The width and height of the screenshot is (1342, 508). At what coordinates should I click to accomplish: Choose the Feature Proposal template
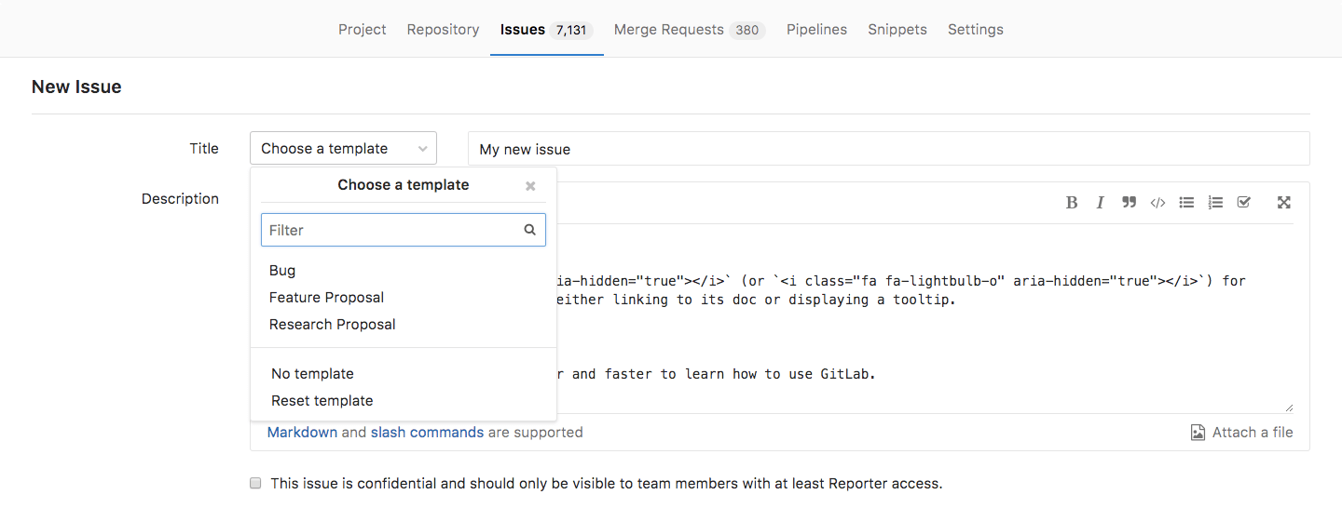coord(326,298)
